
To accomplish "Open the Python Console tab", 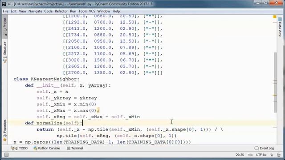I will click(x=47, y=148).
